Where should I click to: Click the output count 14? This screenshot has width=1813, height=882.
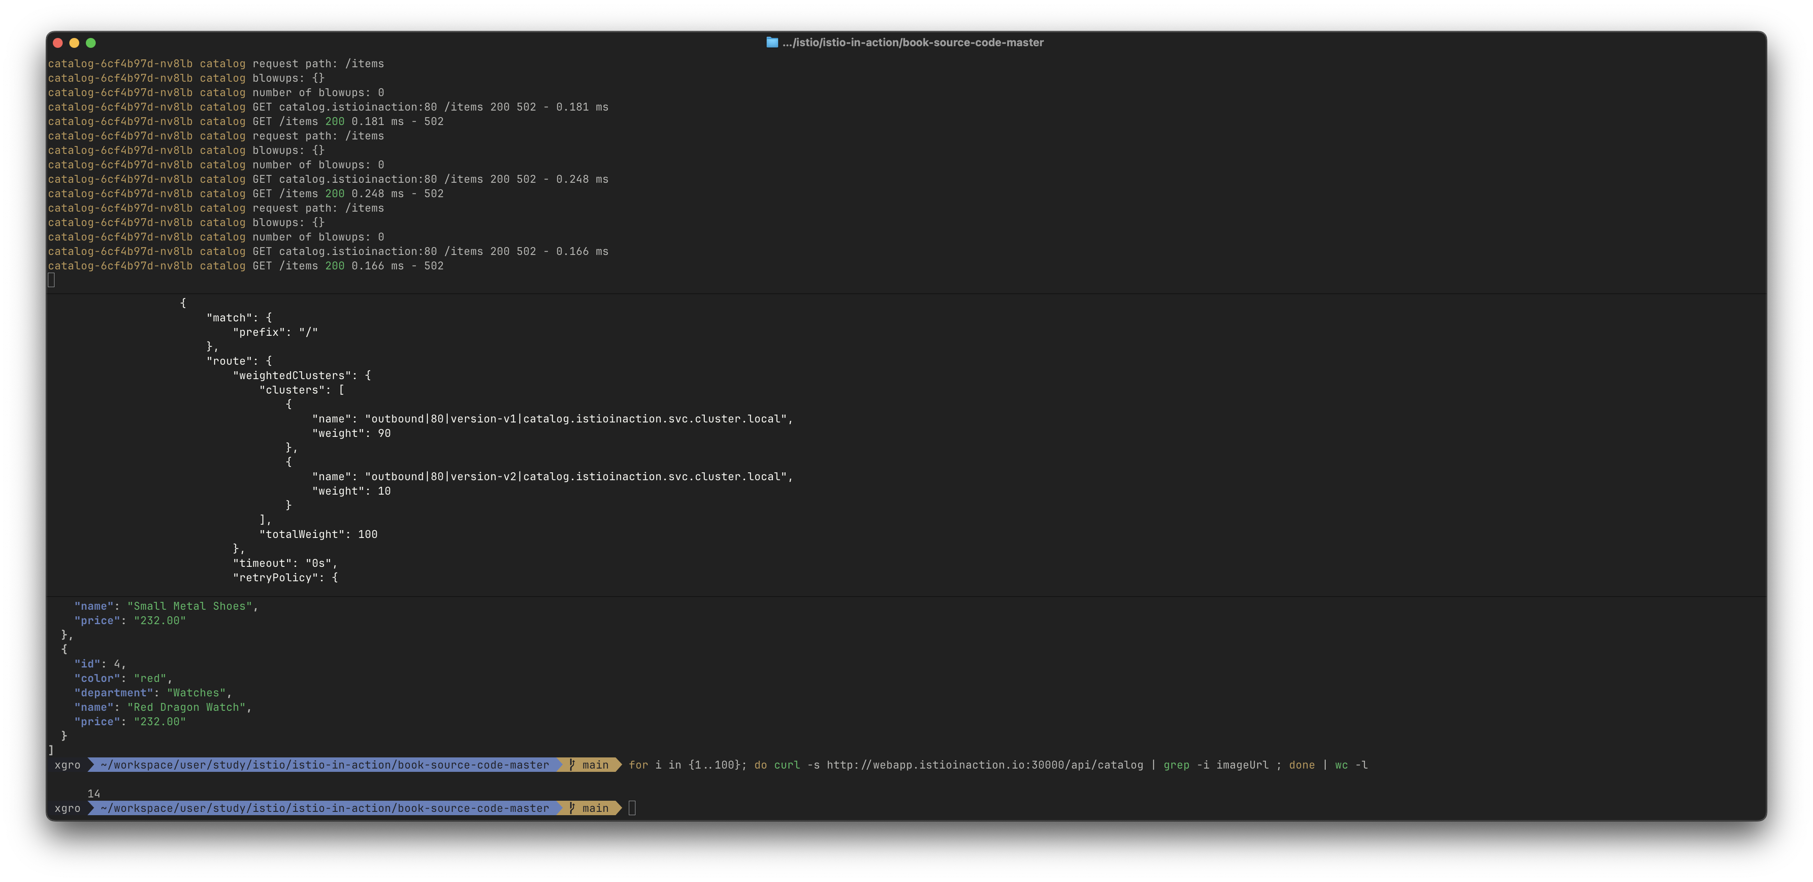click(94, 794)
